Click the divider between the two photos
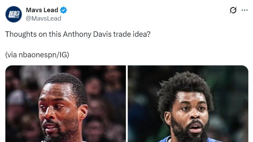Viewport: 253px width, 142px height. (127, 104)
